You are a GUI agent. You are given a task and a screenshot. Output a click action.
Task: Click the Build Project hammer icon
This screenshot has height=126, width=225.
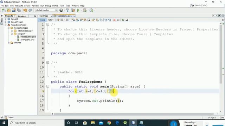pyautogui.click(x=67, y=10)
